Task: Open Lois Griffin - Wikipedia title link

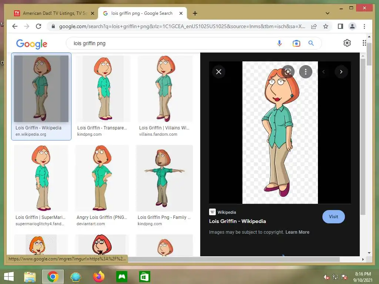Action: (x=237, y=221)
